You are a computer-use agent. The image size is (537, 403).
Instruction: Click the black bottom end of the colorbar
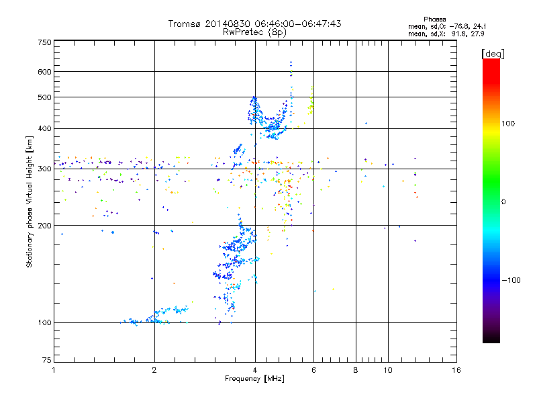point(491,338)
